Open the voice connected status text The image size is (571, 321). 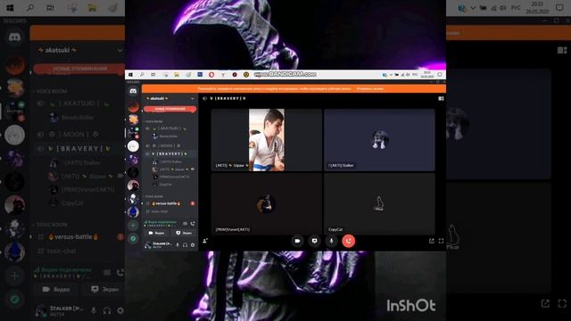(162, 222)
